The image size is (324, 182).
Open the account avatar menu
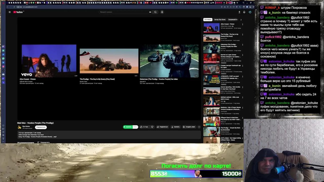coord(250,12)
